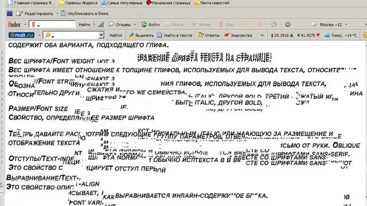This screenshot has width=367, height=206.
Task: Open Фотки photos on Yandex bar
Action: click(x=201, y=25)
